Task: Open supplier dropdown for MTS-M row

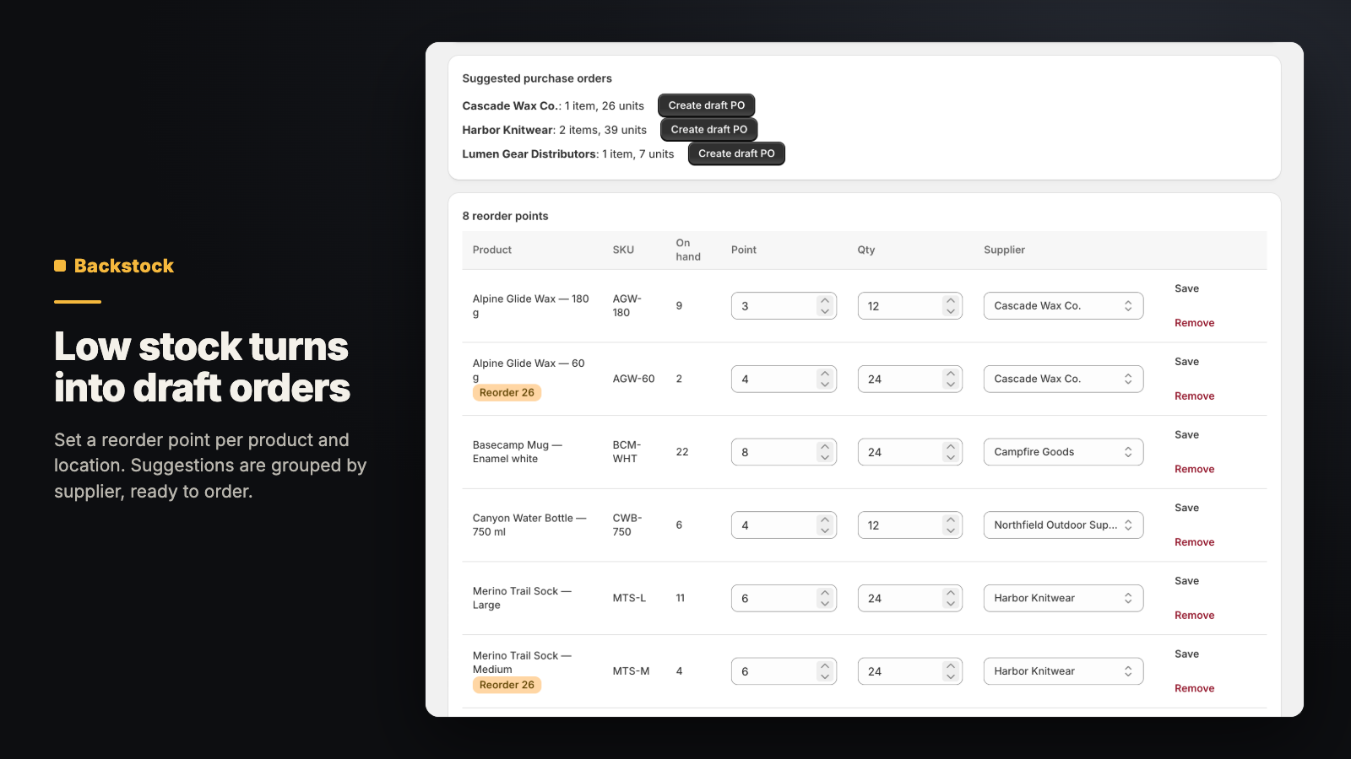Action: click(1063, 671)
